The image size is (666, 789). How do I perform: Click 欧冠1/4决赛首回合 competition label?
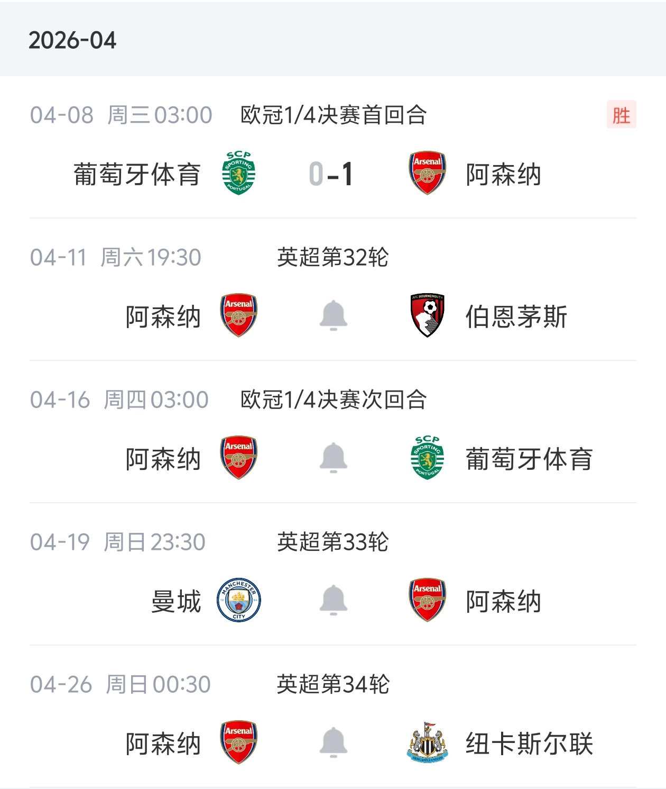click(334, 115)
